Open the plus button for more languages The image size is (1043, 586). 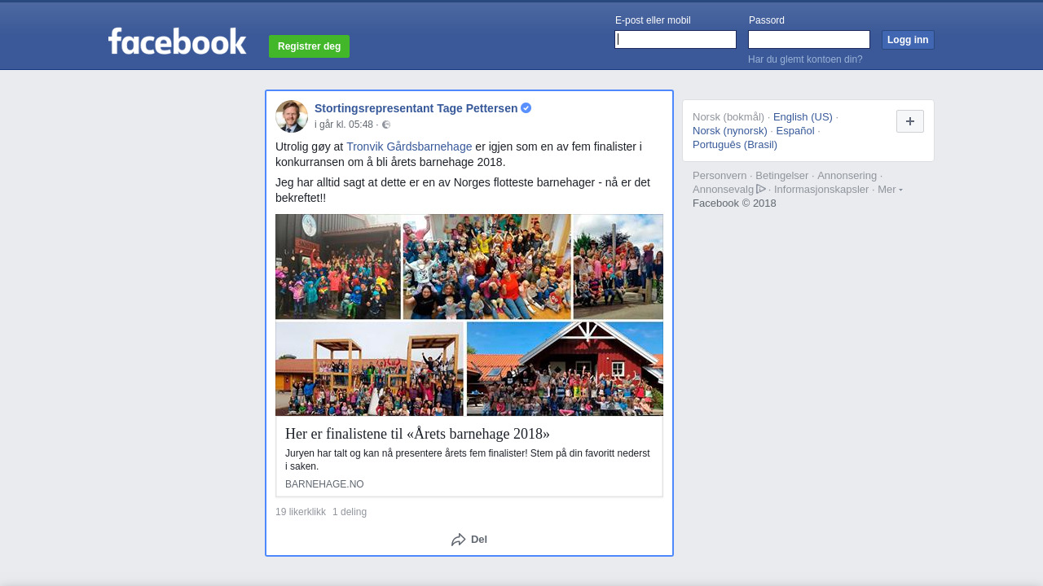click(910, 121)
